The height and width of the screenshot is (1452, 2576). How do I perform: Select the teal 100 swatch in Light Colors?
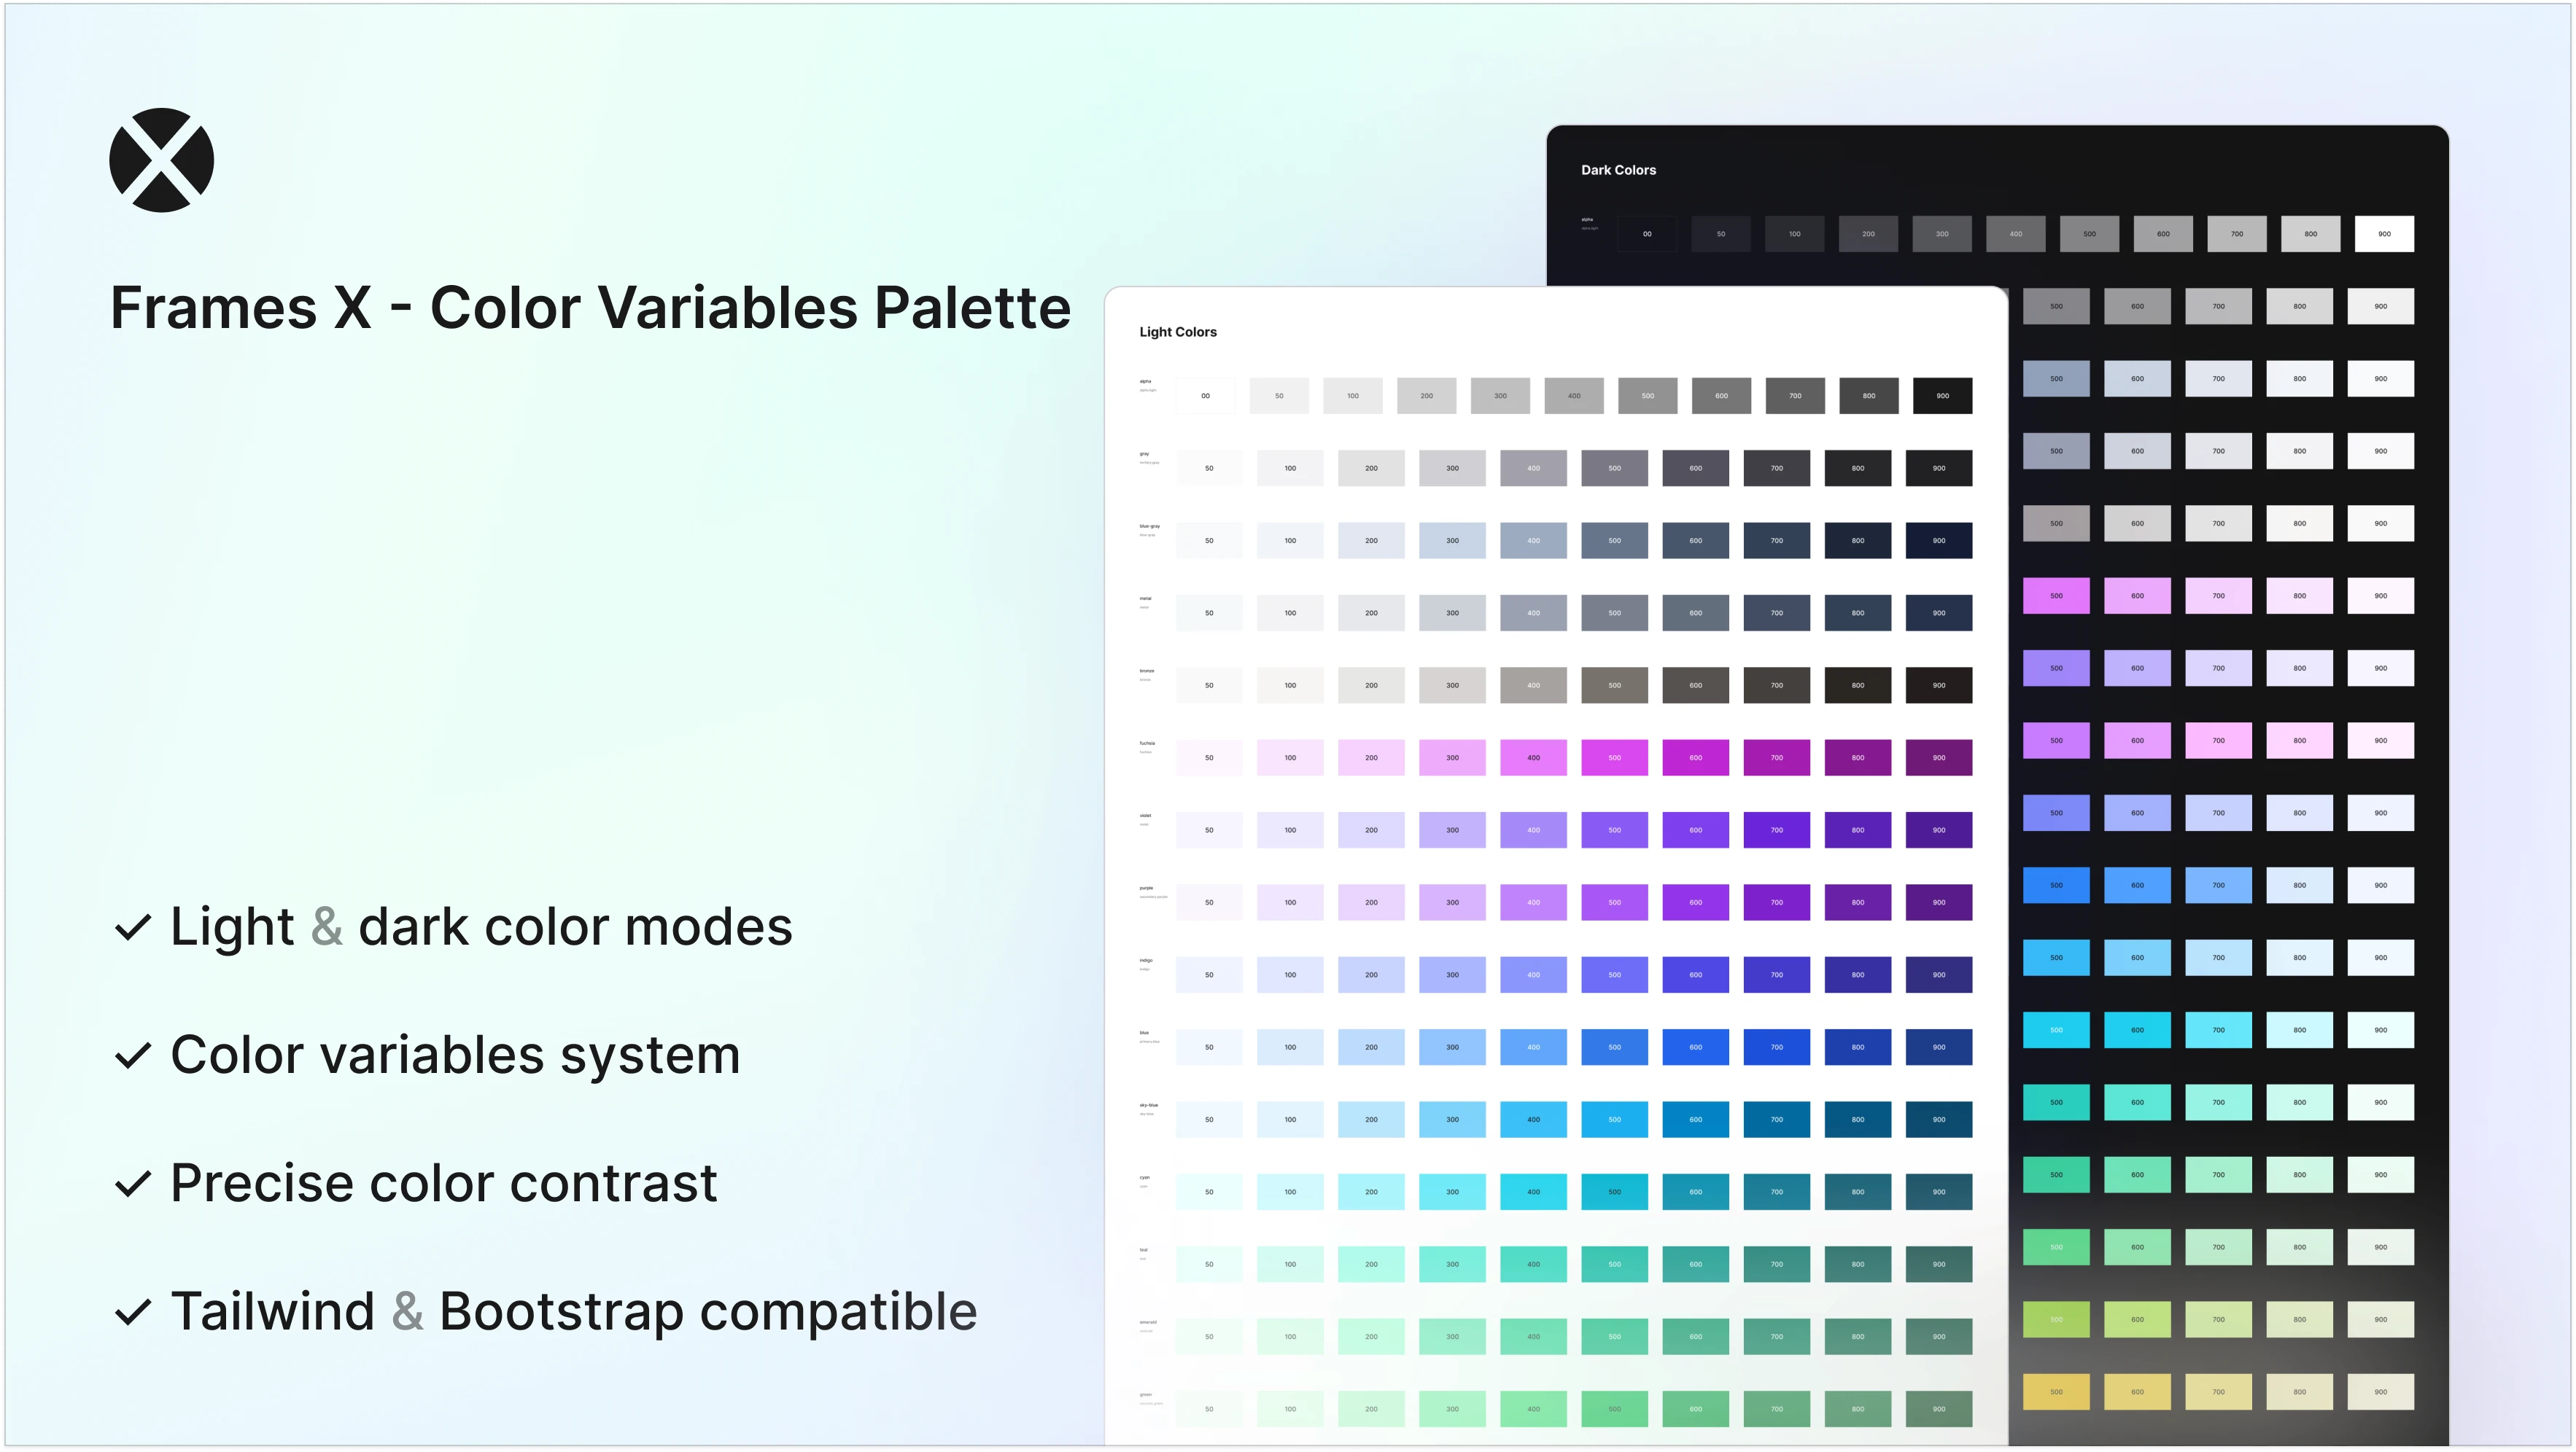(x=1290, y=1265)
